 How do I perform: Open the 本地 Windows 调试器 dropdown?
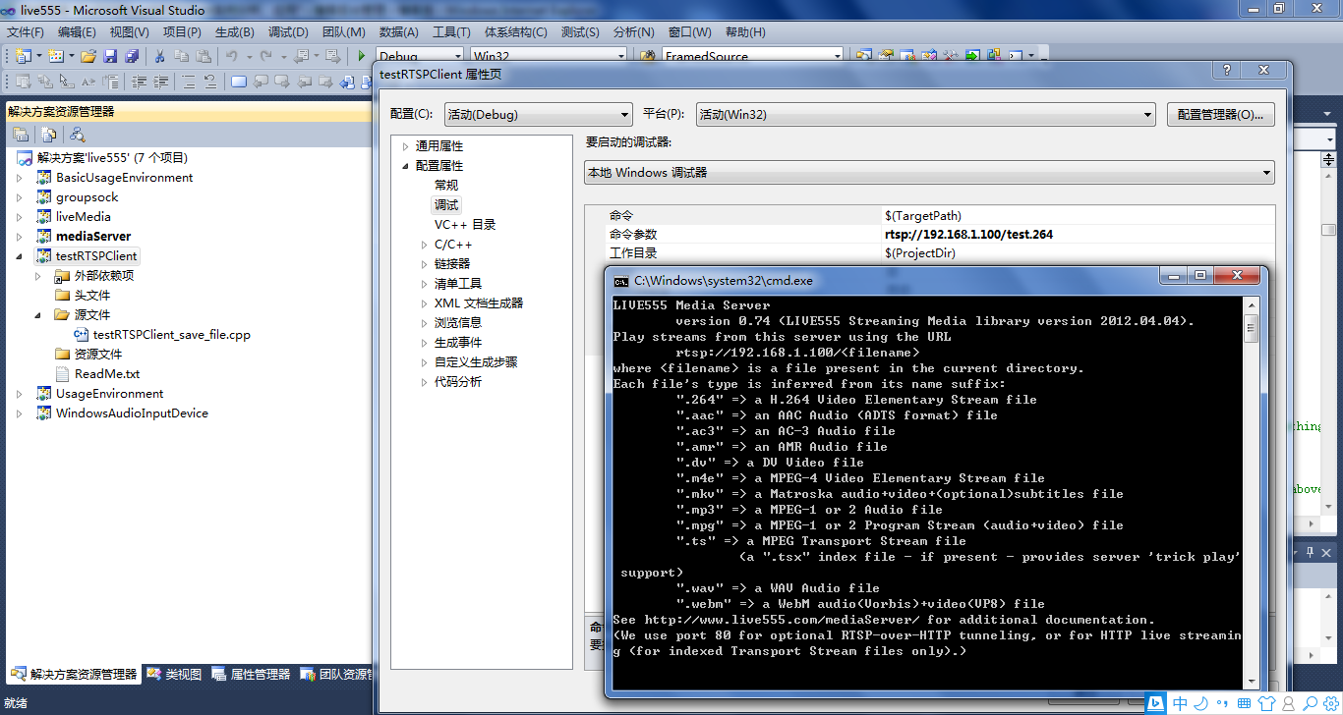929,172
